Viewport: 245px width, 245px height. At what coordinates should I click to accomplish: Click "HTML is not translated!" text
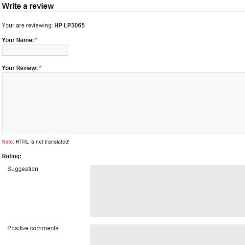[x=43, y=142]
